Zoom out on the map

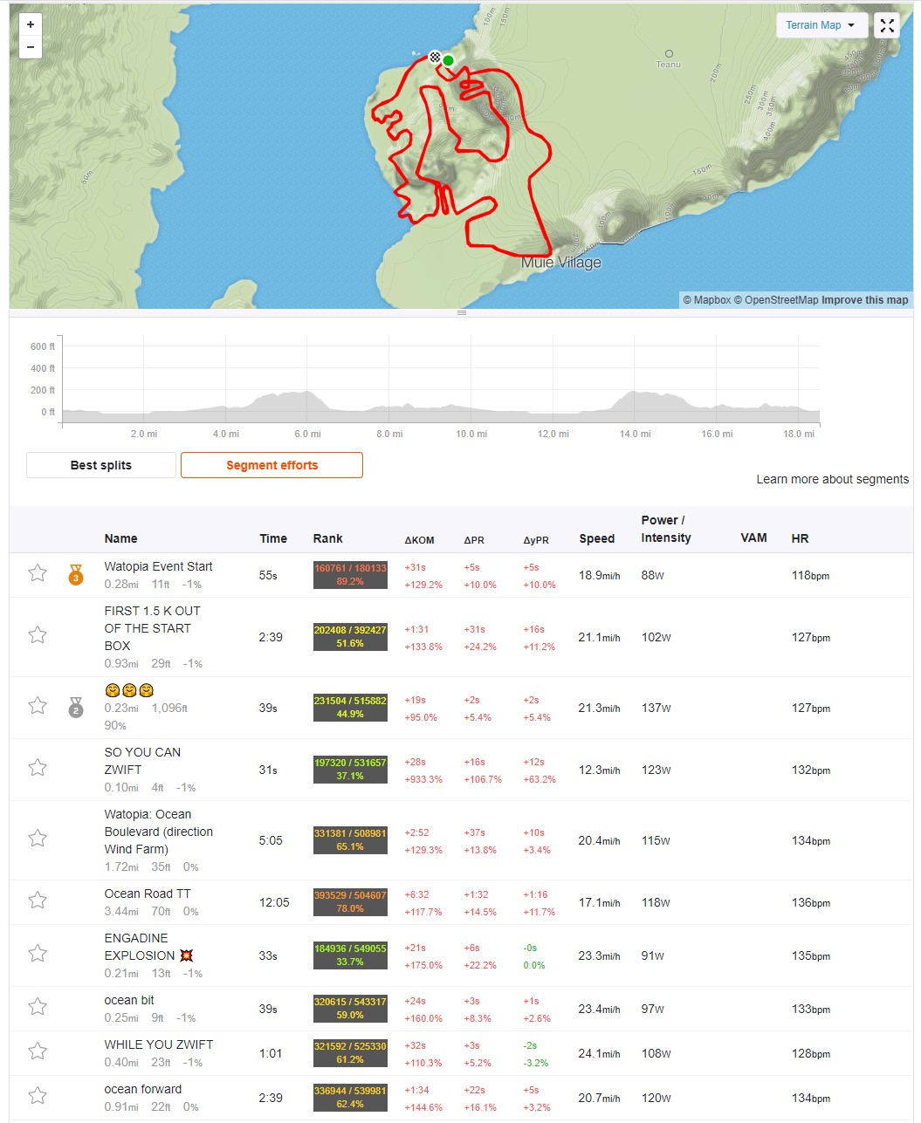(x=31, y=47)
